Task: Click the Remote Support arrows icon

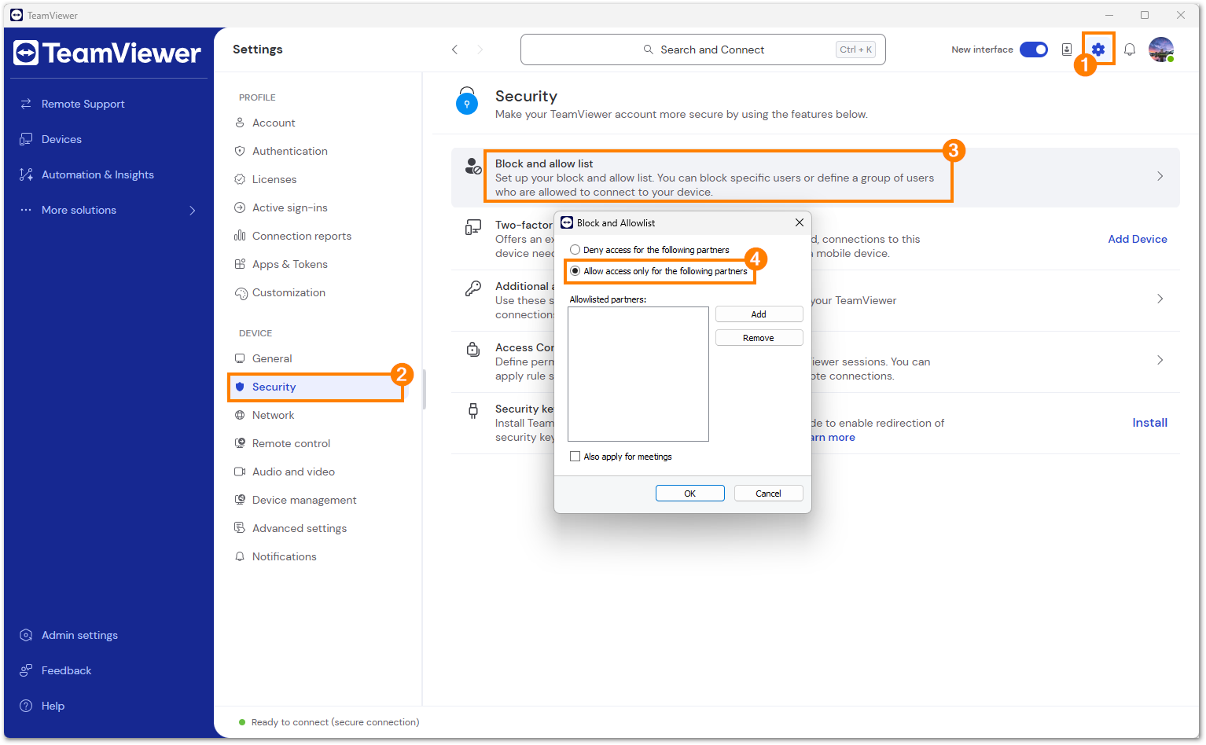Action: click(26, 104)
